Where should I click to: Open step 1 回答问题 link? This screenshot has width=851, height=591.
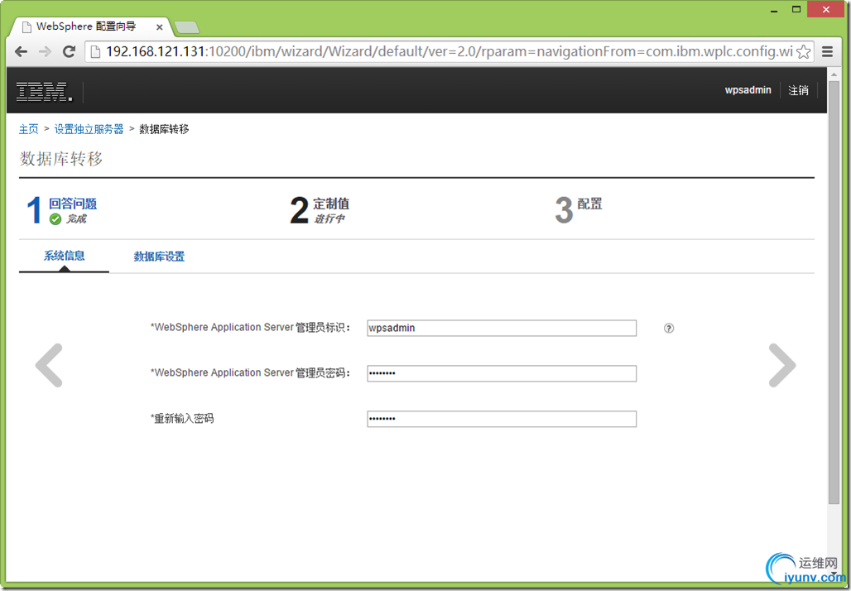(73, 204)
